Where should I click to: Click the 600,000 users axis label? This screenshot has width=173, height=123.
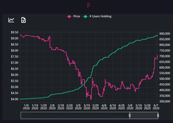point(165,68)
